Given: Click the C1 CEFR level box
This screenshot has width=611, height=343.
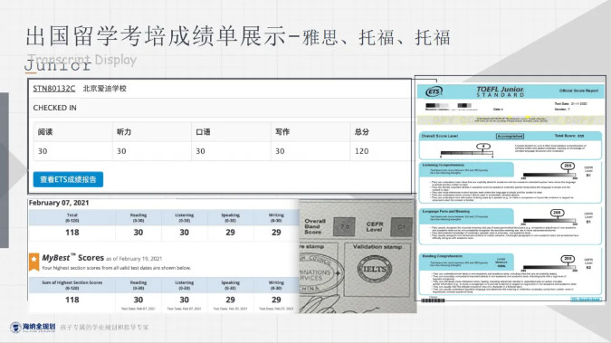Looking at the screenshot, I should [402, 226].
